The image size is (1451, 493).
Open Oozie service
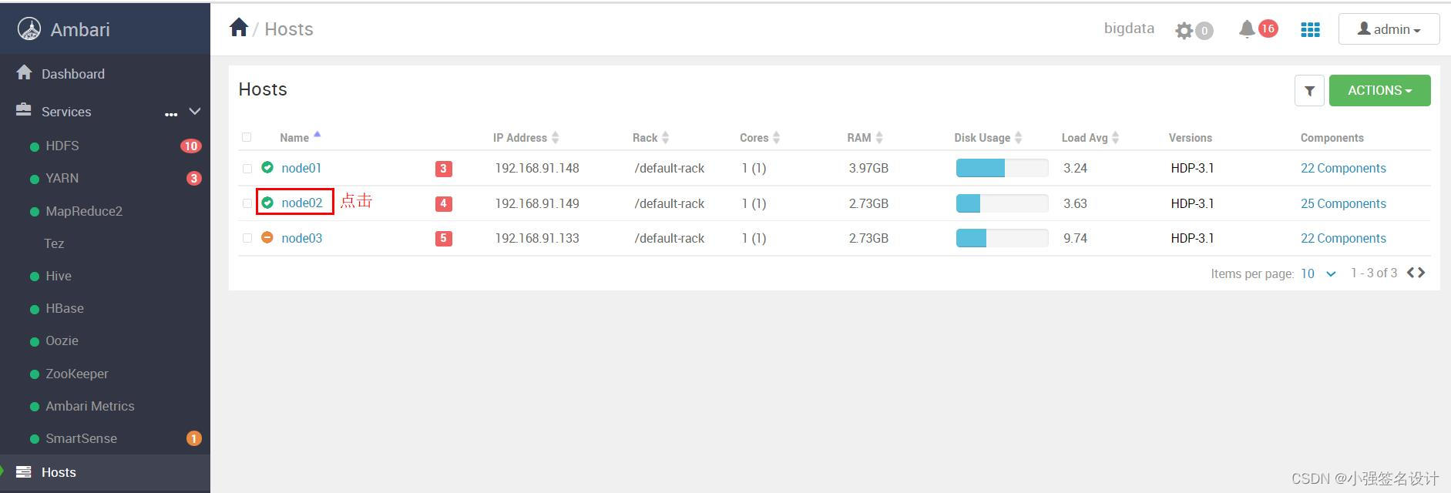coord(62,340)
